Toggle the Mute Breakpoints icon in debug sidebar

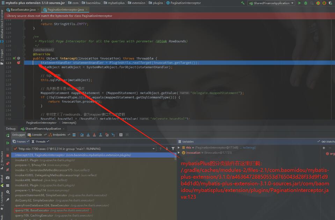tap(8, 170)
